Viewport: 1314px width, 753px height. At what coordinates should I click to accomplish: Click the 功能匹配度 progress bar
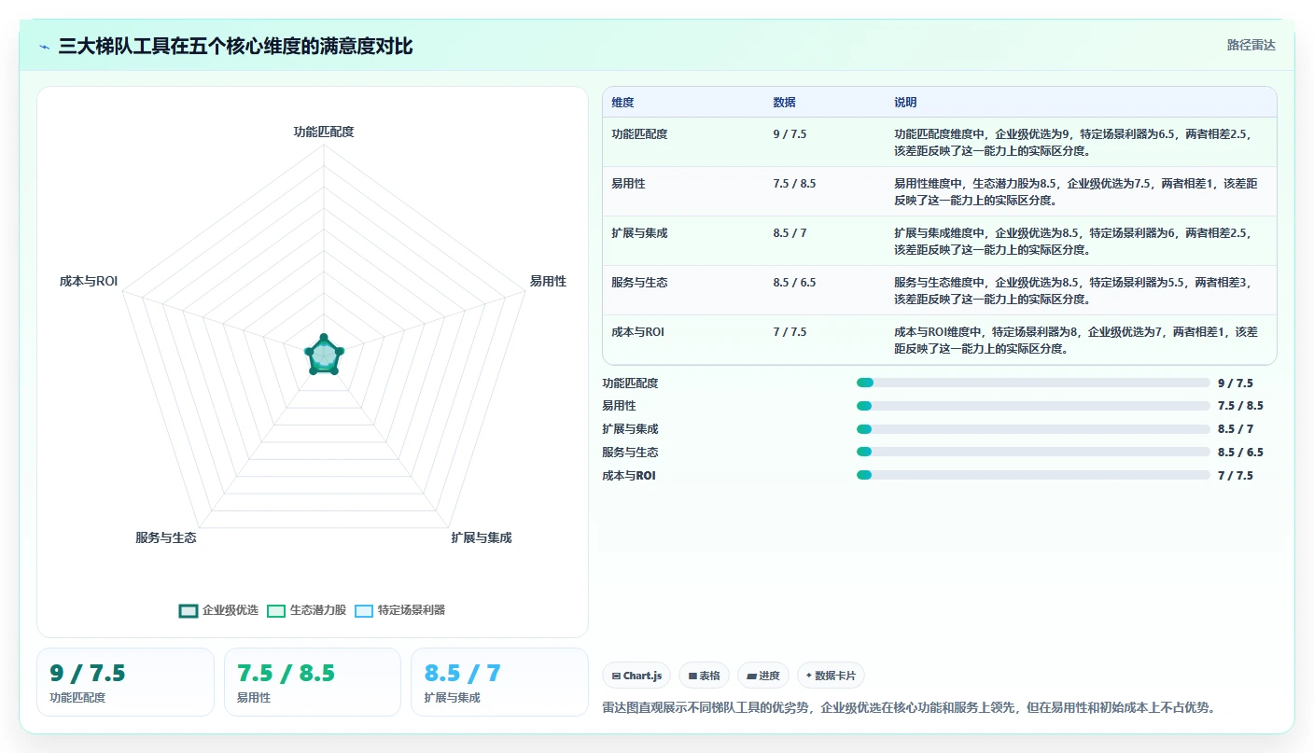point(1033,383)
